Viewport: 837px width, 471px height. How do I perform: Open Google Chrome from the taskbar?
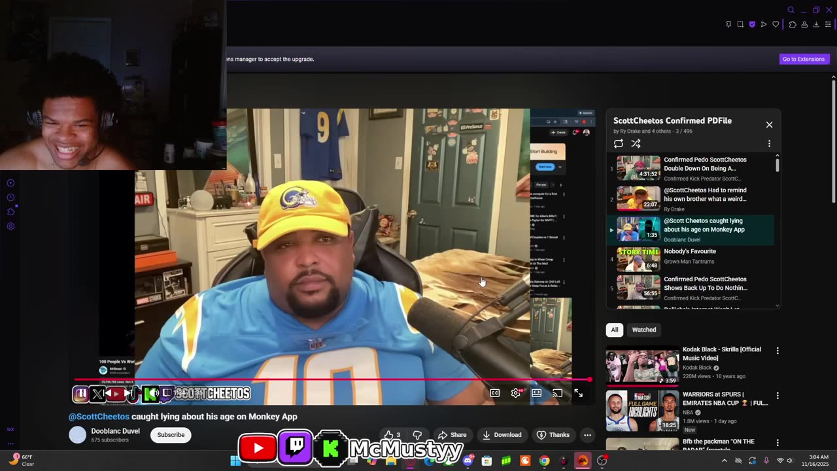click(x=544, y=461)
